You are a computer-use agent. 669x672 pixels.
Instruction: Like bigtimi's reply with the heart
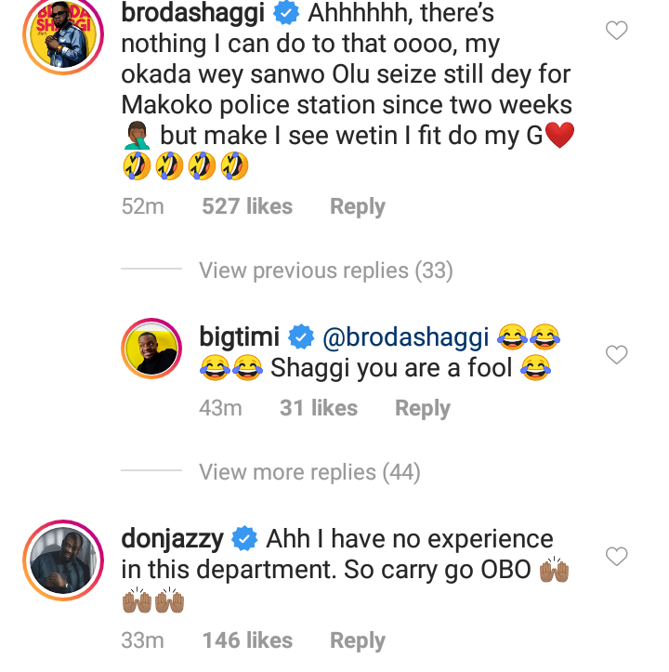[x=617, y=354]
